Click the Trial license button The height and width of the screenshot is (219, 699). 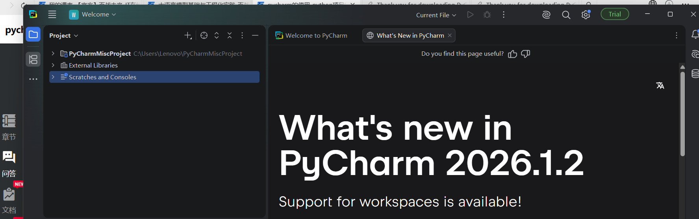pyautogui.click(x=615, y=14)
